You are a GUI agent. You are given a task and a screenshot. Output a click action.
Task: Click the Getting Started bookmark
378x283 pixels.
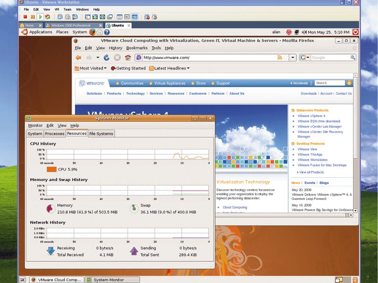pyautogui.click(x=128, y=68)
